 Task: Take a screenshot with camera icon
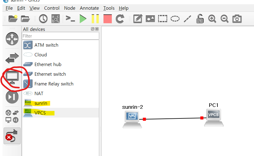[237, 19]
